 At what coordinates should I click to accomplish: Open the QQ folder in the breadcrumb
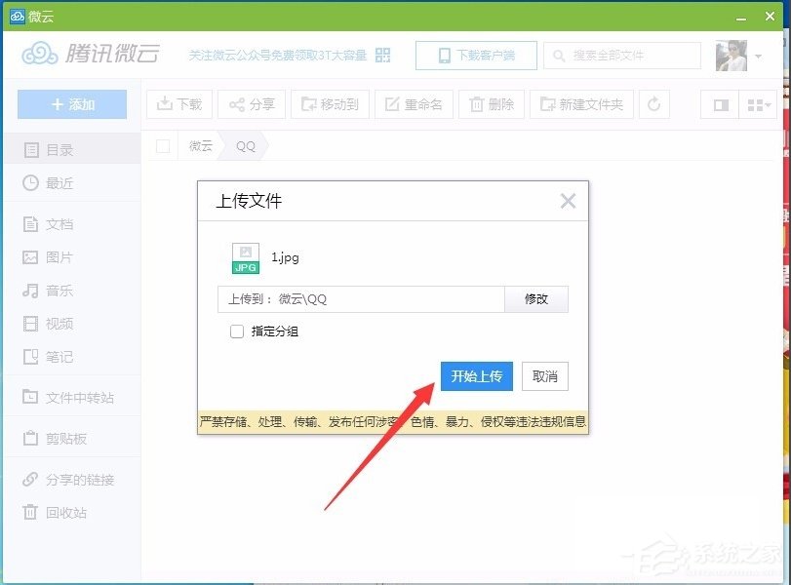click(x=244, y=145)
